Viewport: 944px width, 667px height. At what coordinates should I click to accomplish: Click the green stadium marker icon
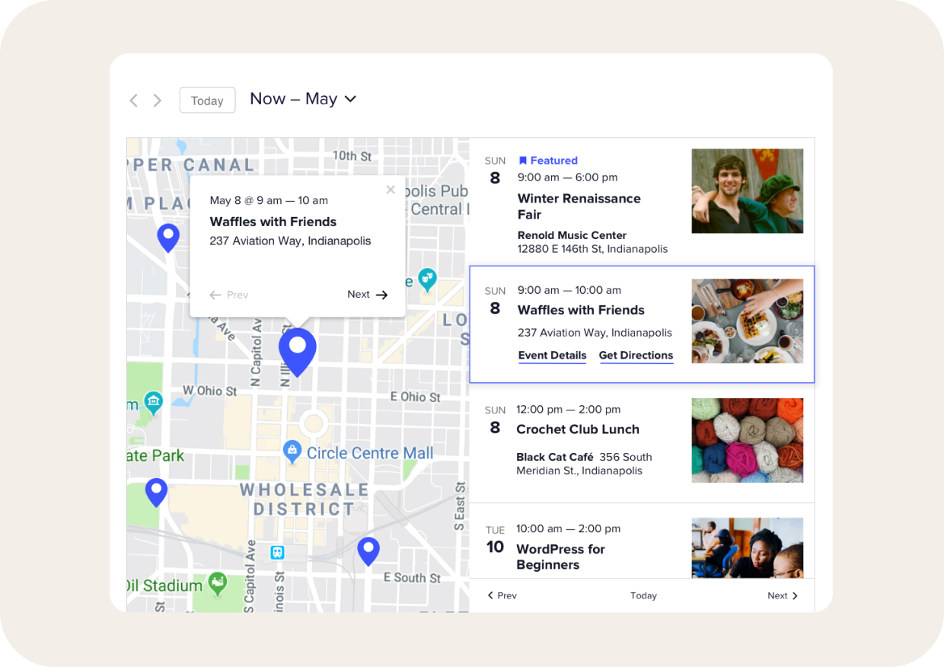pos(218,583)
